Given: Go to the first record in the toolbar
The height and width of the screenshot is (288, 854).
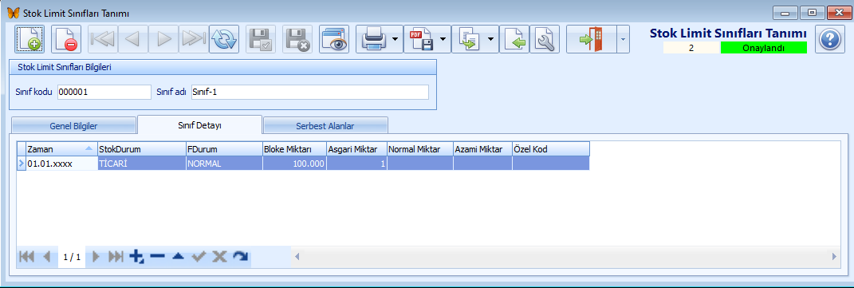Looking at the screenshot, I should pos(102,39).
